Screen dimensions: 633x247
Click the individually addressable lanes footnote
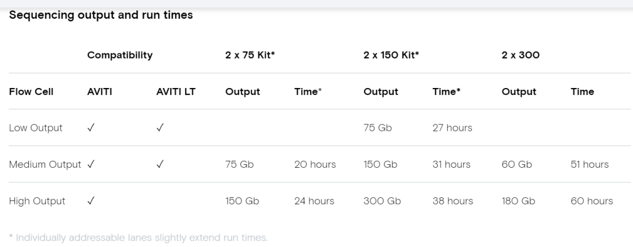pyautogui.click(x=138, y=238)
